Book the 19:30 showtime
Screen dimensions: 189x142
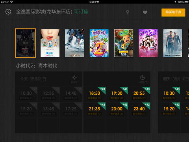click(117, 94)
